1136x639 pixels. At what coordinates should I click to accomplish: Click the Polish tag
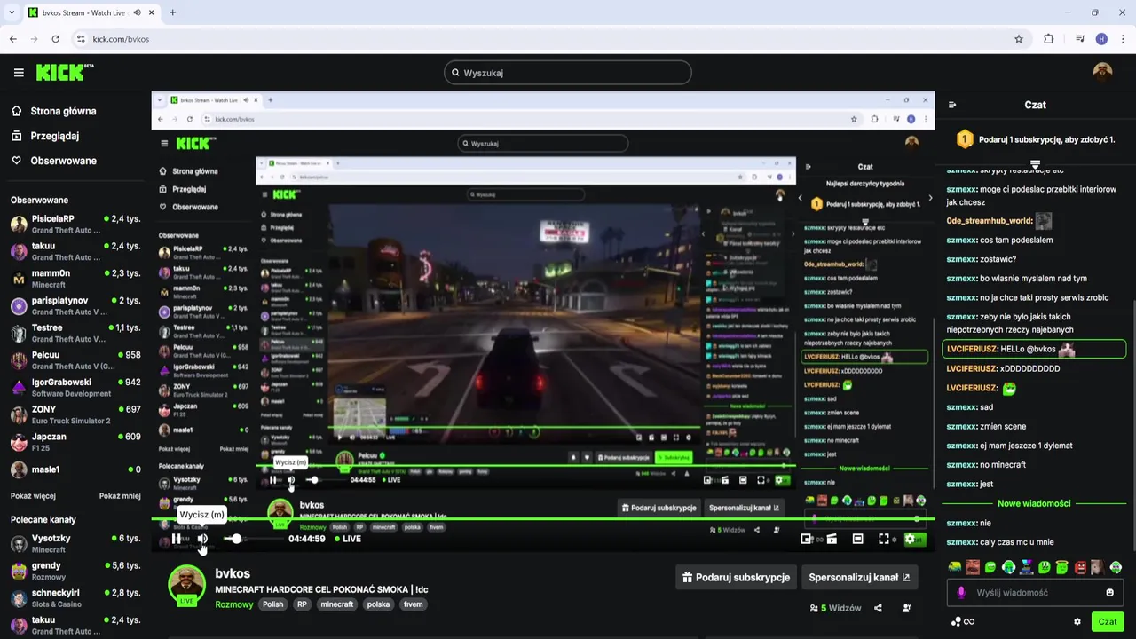coord(272,604)
